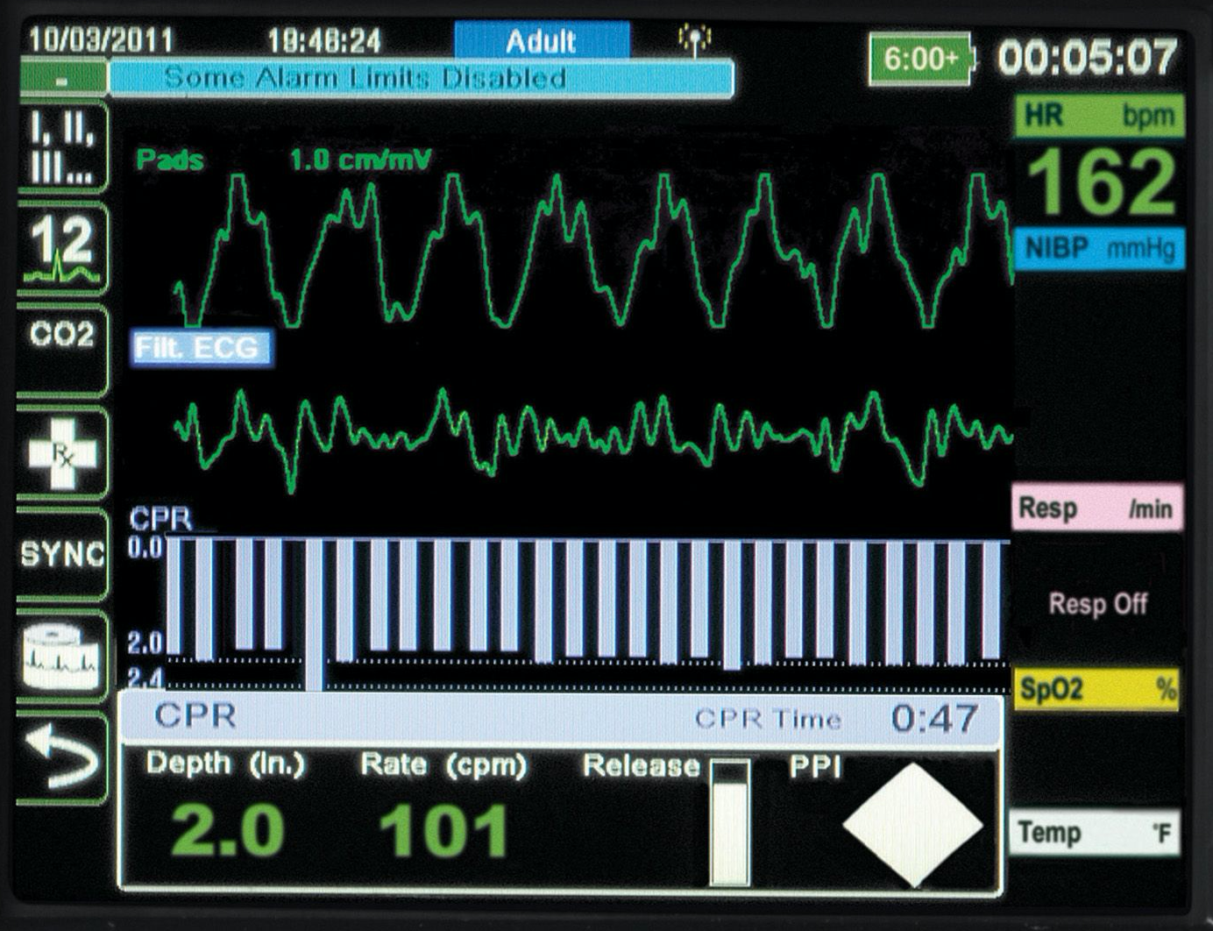Select the 'Rate (cpm)' label
Viewport: 1213px width, 931px height.
click(x=443, y=765)
